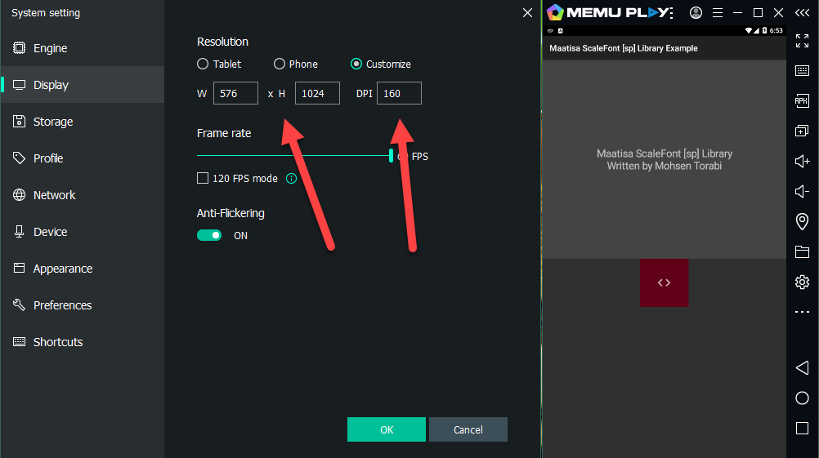Select the Tablet resolution option
Image resolution: width=819 pixels, height=458 pixels.
tap(203, 64)
